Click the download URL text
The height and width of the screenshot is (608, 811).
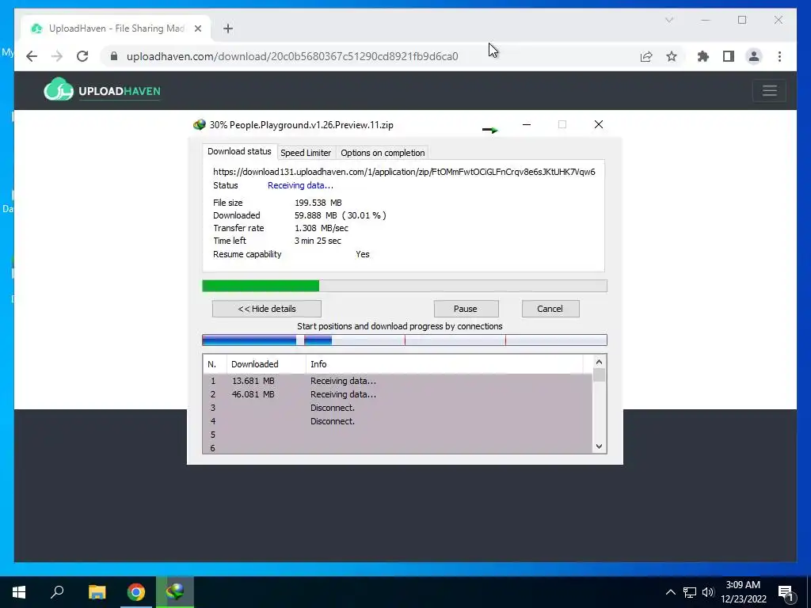tap(404, 172)
